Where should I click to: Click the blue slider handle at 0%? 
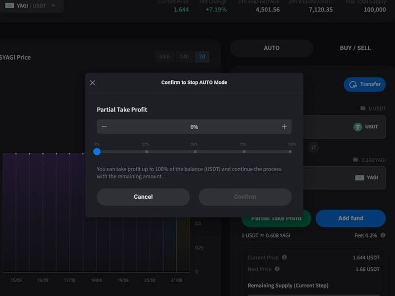(x=97, y=151)
